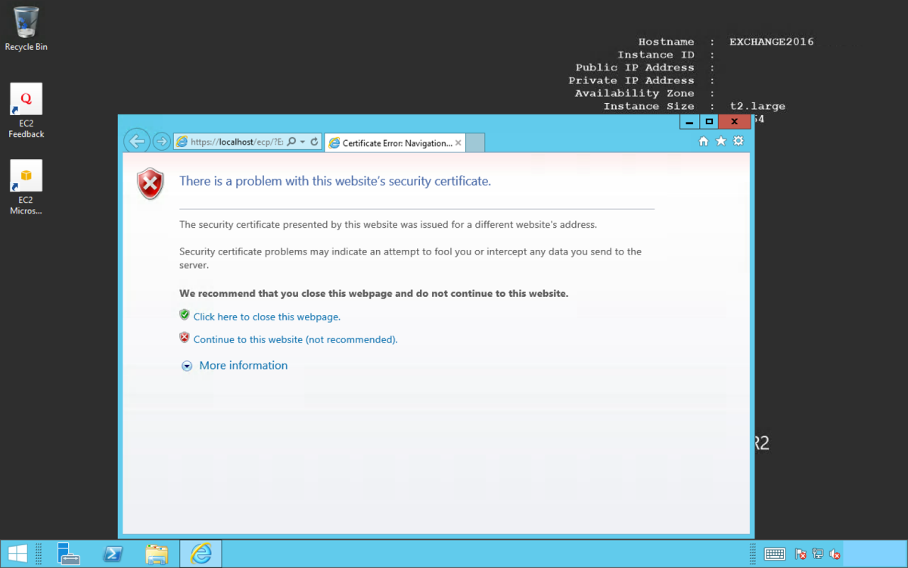Open the Home page icon
The height and width of the screenshot is (568, 908).
(703, 142)
